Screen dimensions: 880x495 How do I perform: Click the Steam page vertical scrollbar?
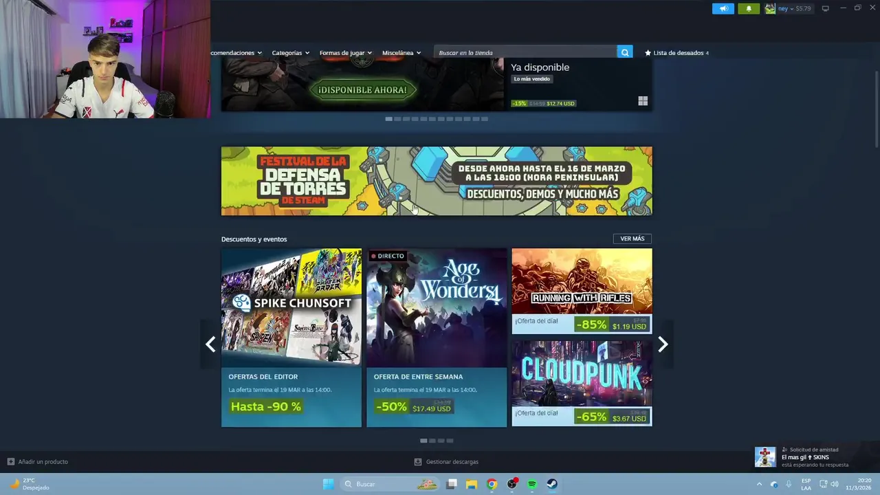876,109
